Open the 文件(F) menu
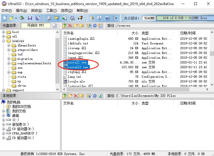 [x=7, y=11]
